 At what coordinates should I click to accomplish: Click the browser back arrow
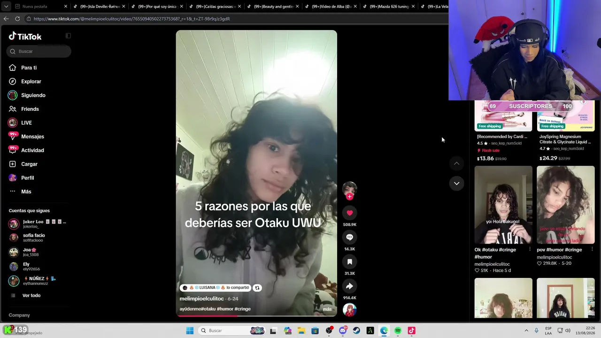coord(6,19)
